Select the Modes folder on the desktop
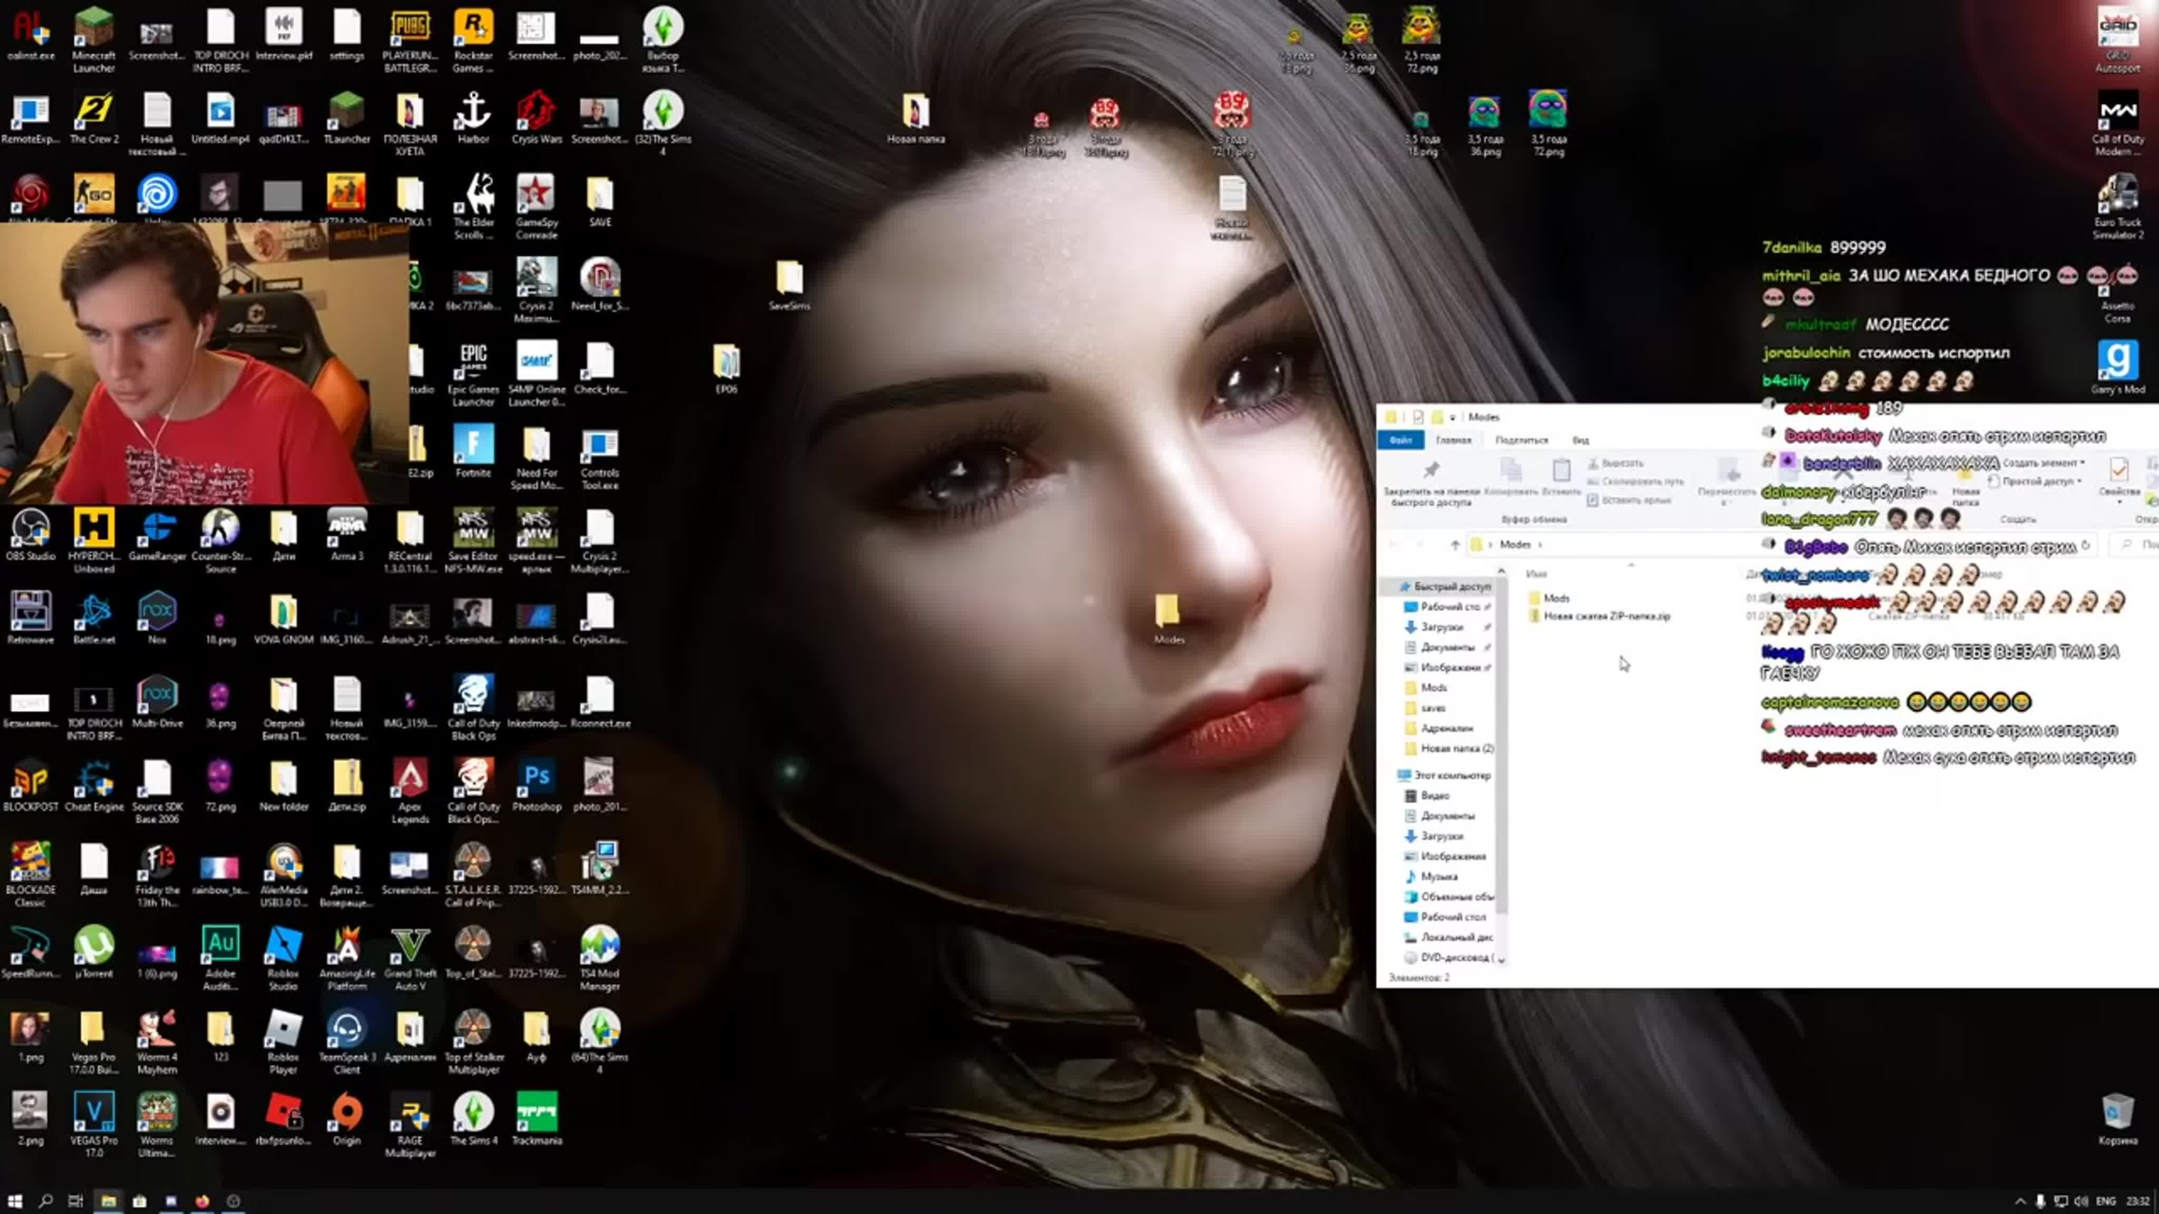This screenshot has height=1214, width=2159. tap(1168, 618)
